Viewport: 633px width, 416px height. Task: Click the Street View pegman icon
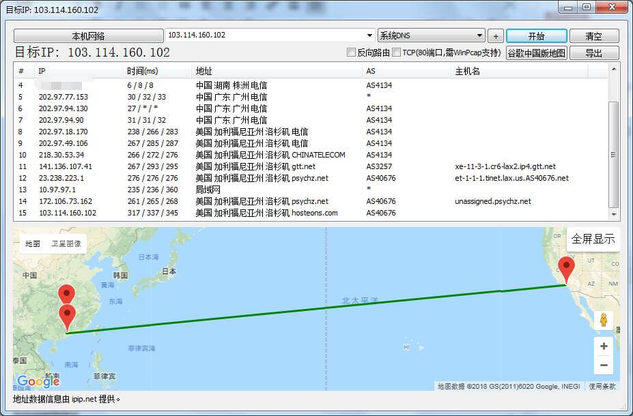(x=603, y=320)
